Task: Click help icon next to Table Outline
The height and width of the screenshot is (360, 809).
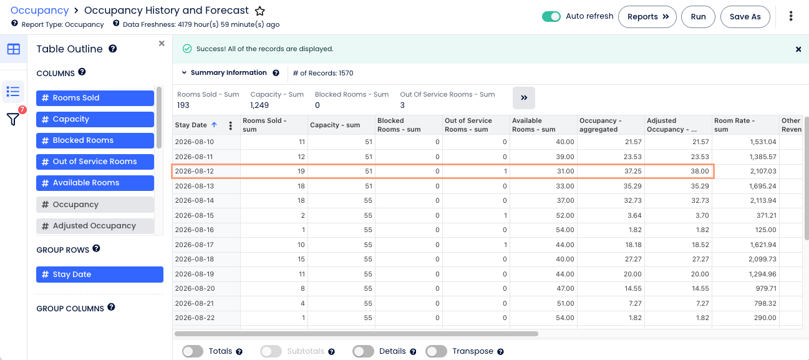Action: click(x=113, y=49)
